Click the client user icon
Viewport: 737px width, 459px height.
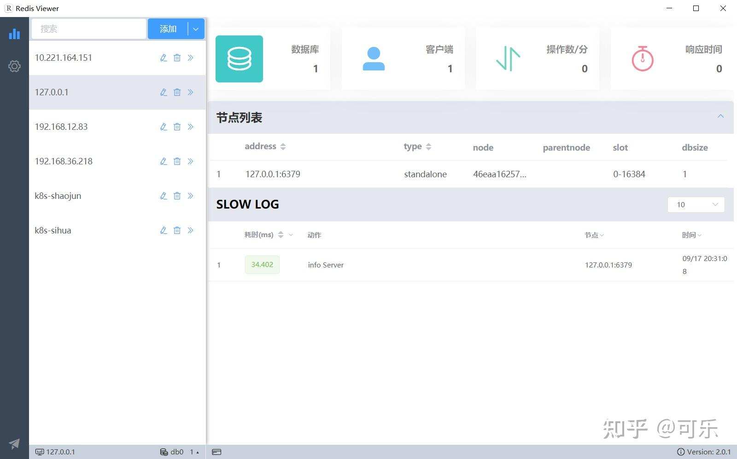click(x=374, y=59)
